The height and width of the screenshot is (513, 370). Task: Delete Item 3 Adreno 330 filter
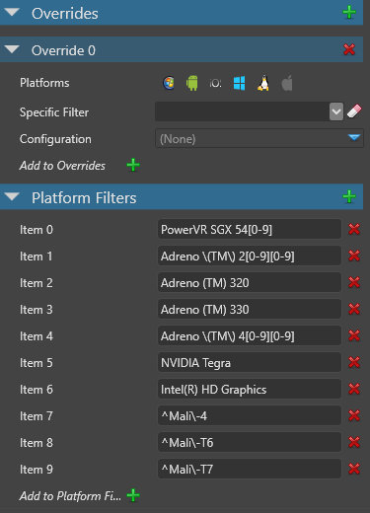coord(354,309)
